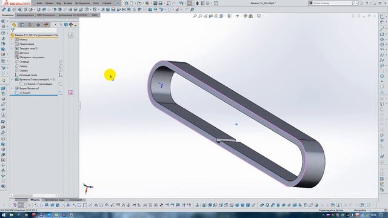Click the part name at tree top
The width and height of the screenshot is (388, 218).
point(36,35)
